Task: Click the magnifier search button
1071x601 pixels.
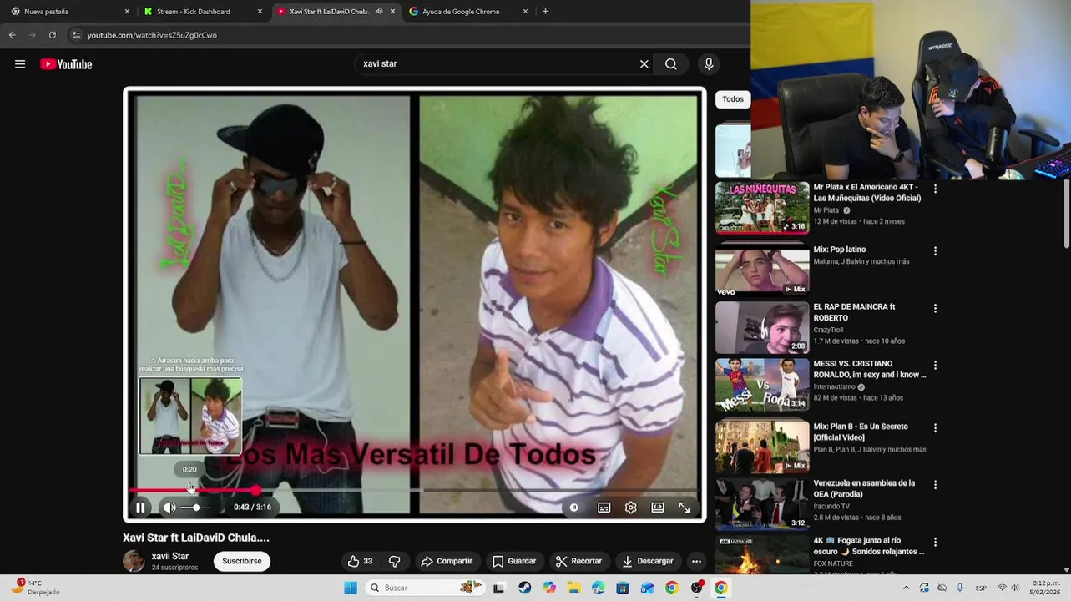Action: pos(671,64)
